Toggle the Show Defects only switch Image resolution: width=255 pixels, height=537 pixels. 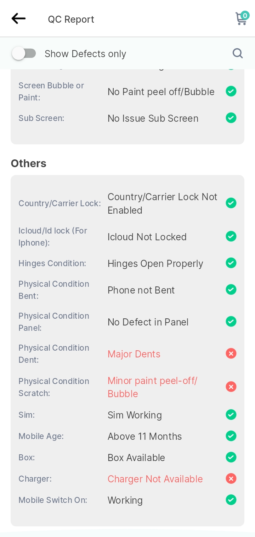[24, 54]
